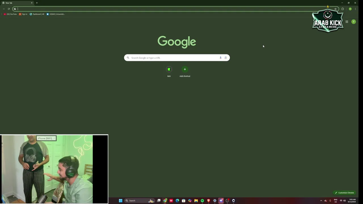The height and width of the screenshot is (204, 363).
Task: Start voice search with the microphone icon
Action: [x=220, y=58]
